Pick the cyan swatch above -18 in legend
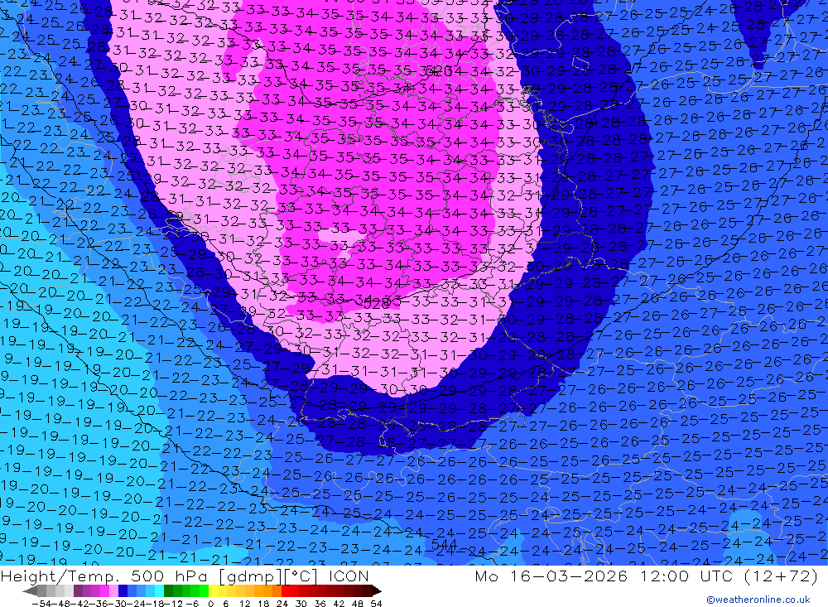Viewport: 828px width, 607px height. click(x=159, y=590)
